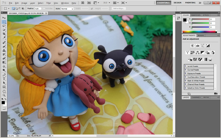
Task: Expand Selective Color Presets
Action: 199,88
